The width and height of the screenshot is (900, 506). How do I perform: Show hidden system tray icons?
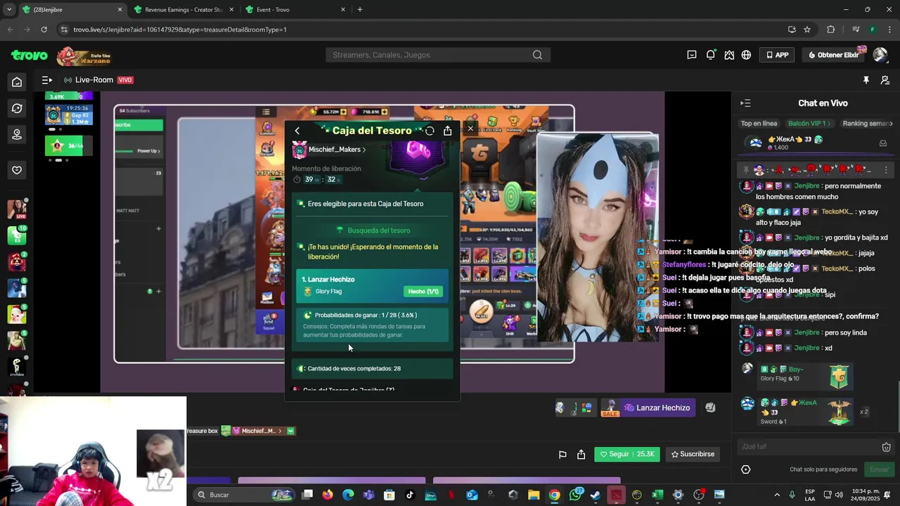[777, 495]
